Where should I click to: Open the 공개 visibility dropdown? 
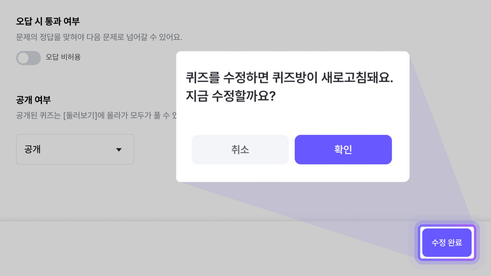tap(75, 149)
